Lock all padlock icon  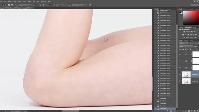tap(190, 49)
